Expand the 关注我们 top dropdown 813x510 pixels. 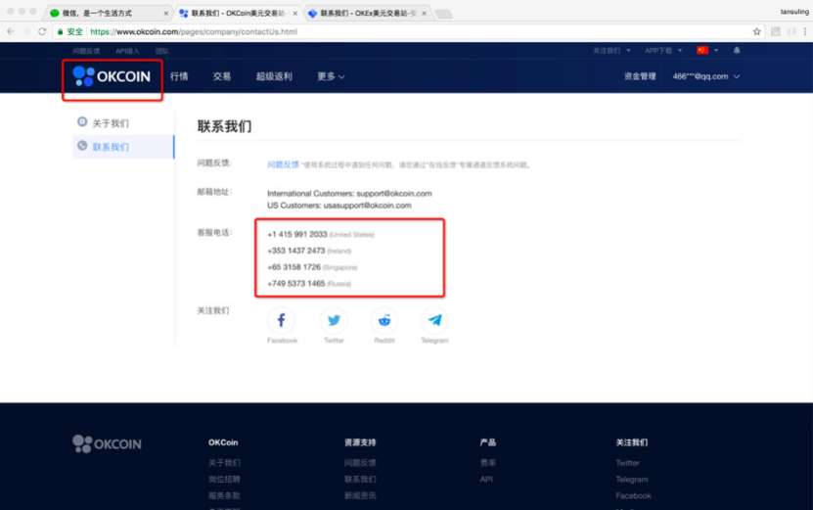pyautogui.click(x=611, y=50)
